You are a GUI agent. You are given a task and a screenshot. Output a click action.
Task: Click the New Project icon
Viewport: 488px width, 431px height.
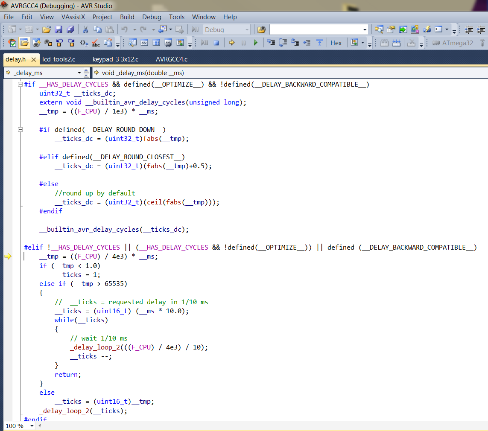12,29
